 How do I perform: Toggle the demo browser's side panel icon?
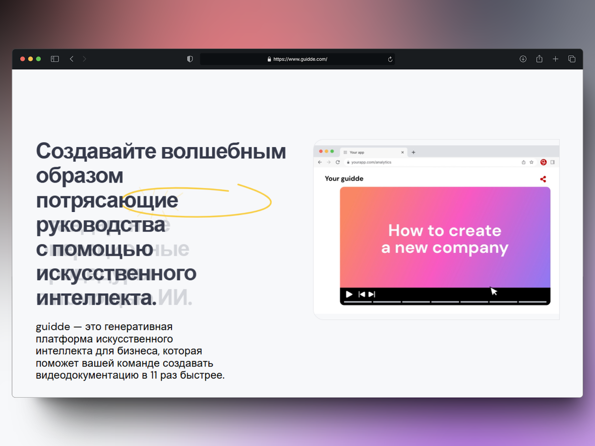click(552, 162)
